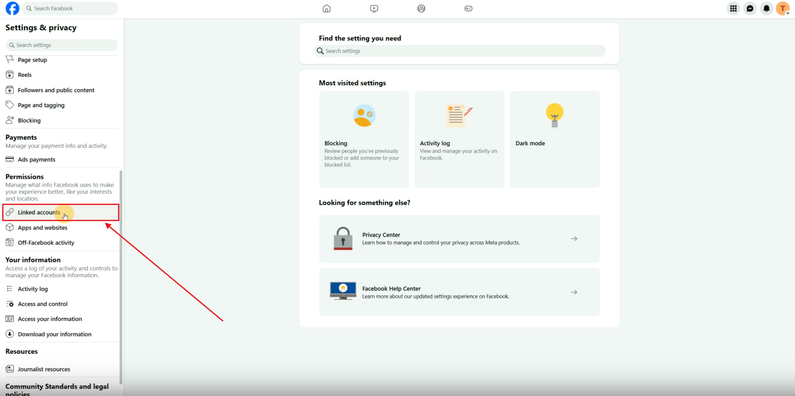Click the Facebook Help Center arrow
The width and height of the screenshot is (795, 396).
(574, 292)
